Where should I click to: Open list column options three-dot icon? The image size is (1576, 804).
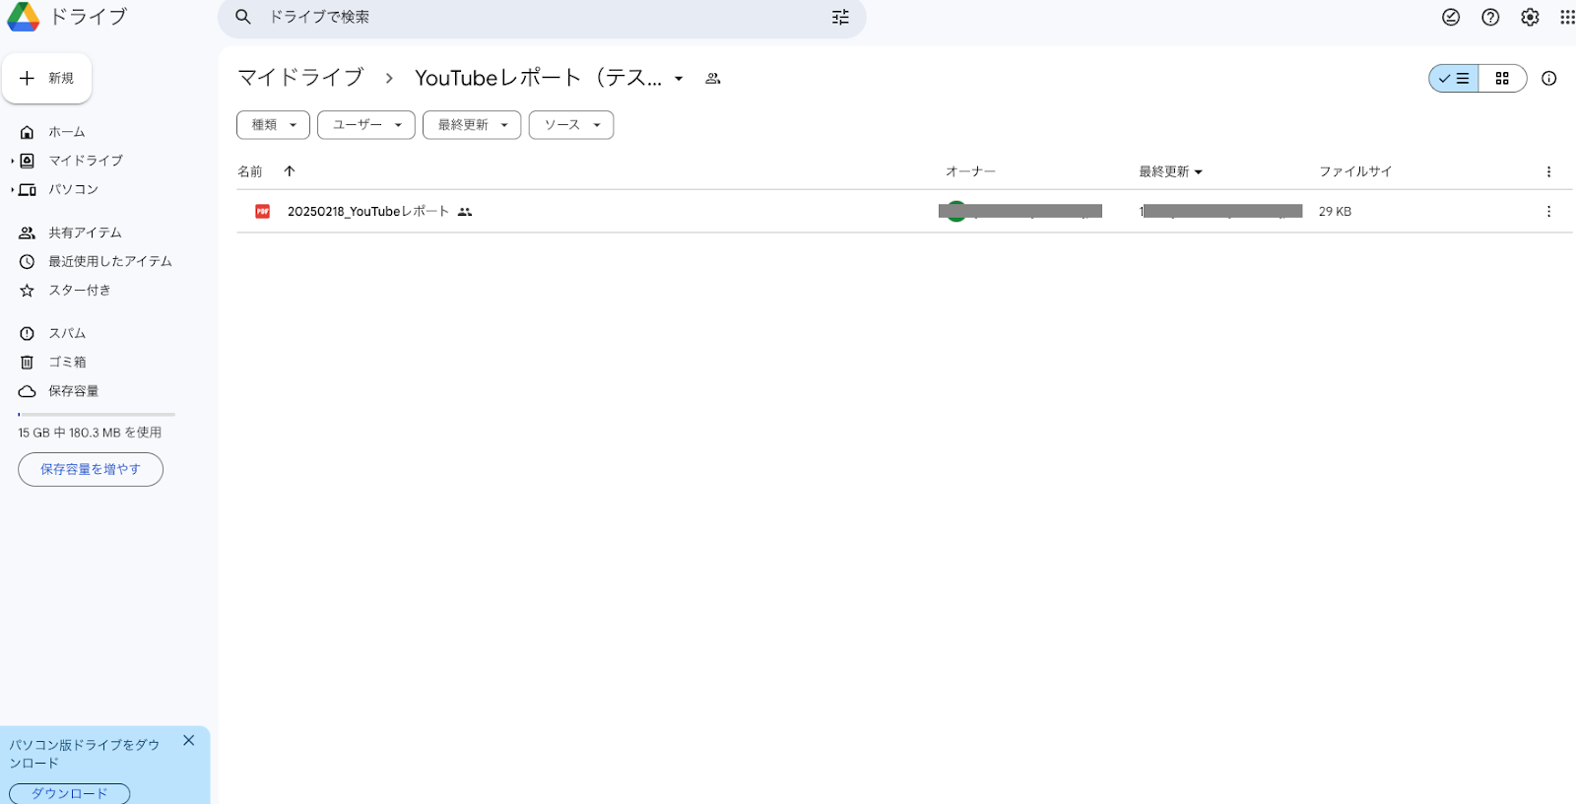1548,171
